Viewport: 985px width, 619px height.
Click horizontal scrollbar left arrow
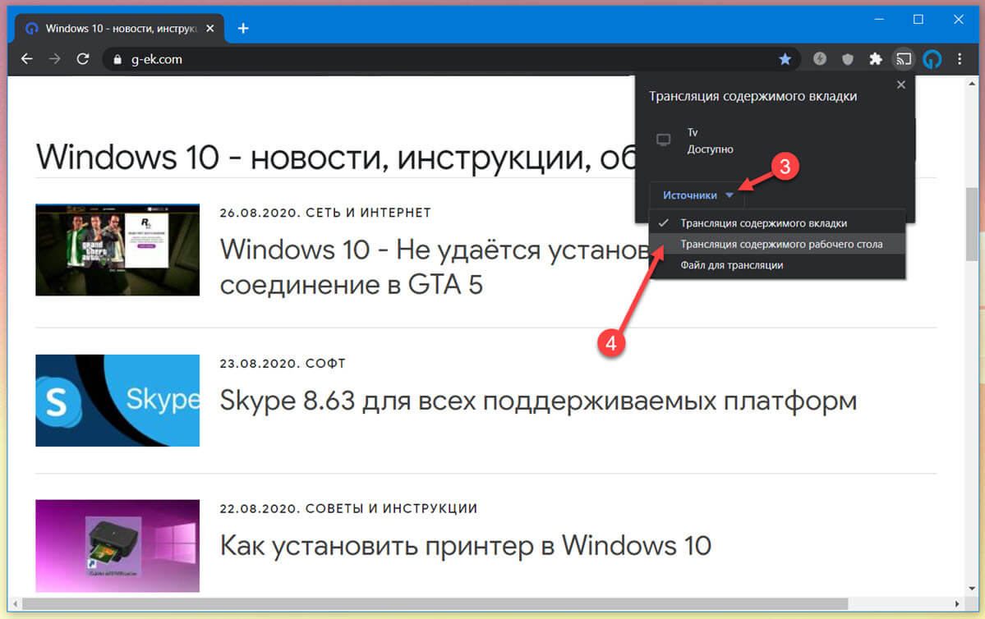pyautogui.click(x=15, y=604)
